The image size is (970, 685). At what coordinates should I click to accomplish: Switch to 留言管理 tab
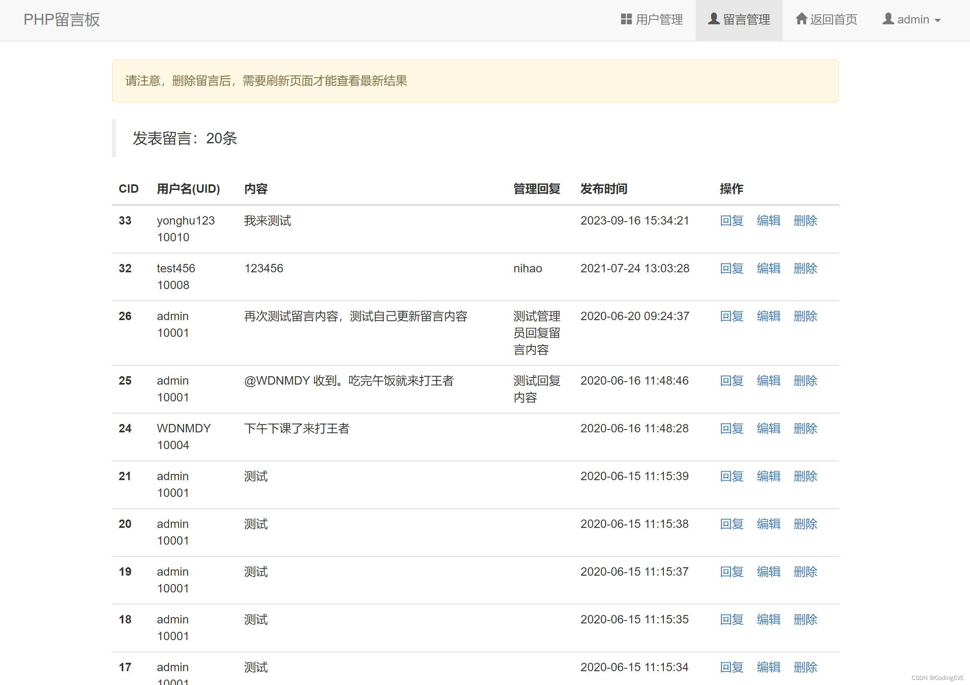pos(739,19)
